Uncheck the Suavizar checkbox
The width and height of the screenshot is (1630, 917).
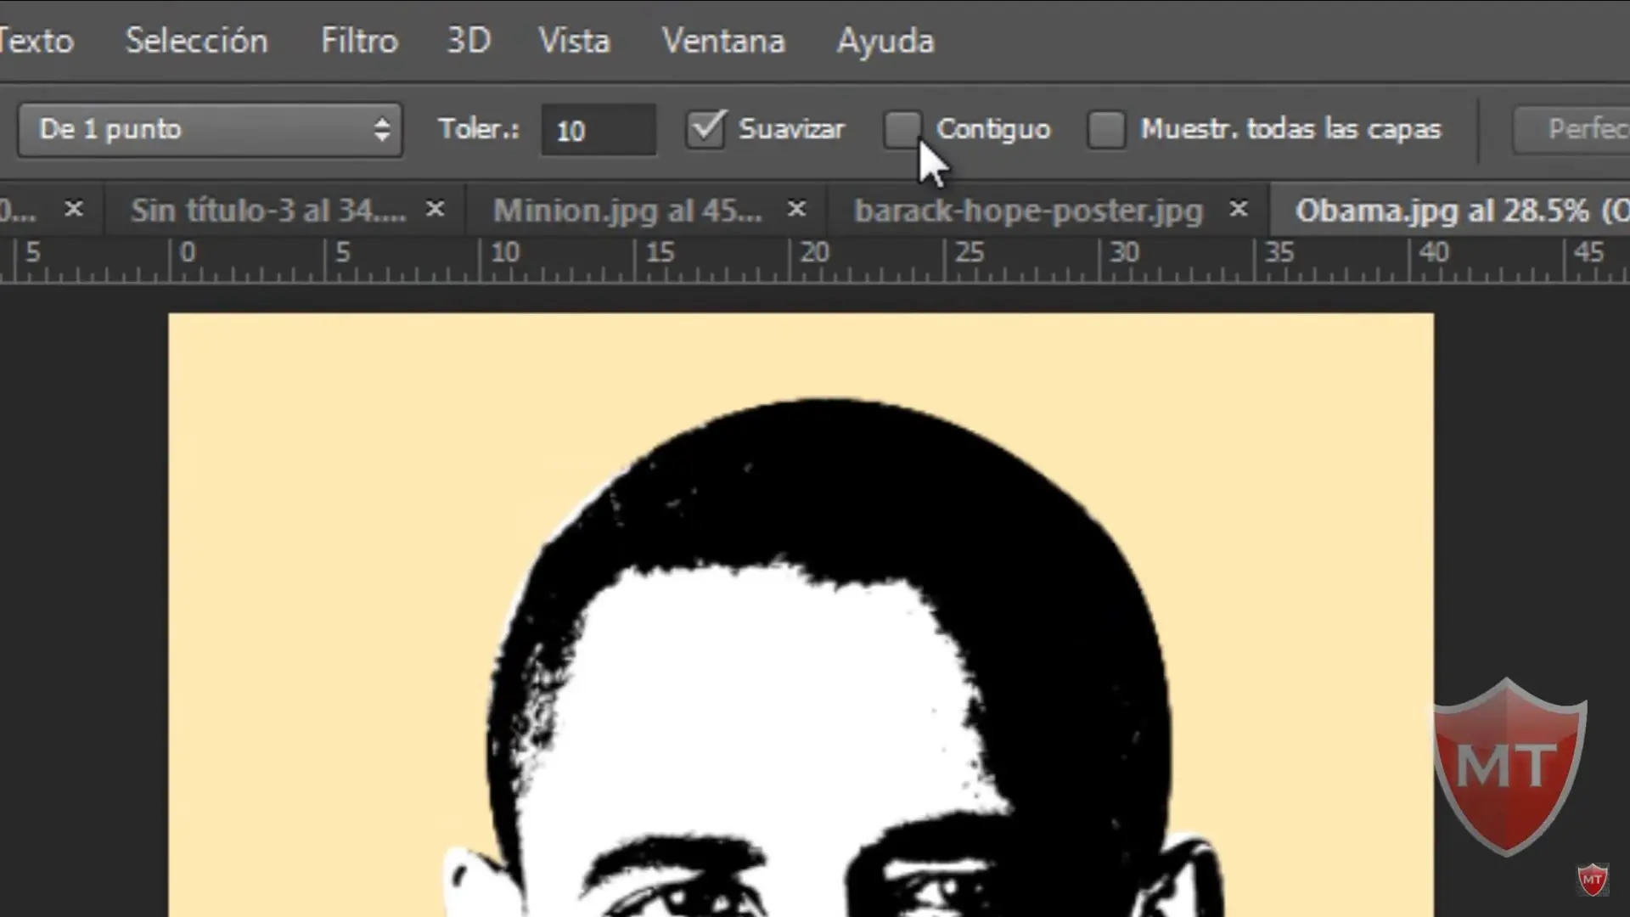(x=706, y=130)
